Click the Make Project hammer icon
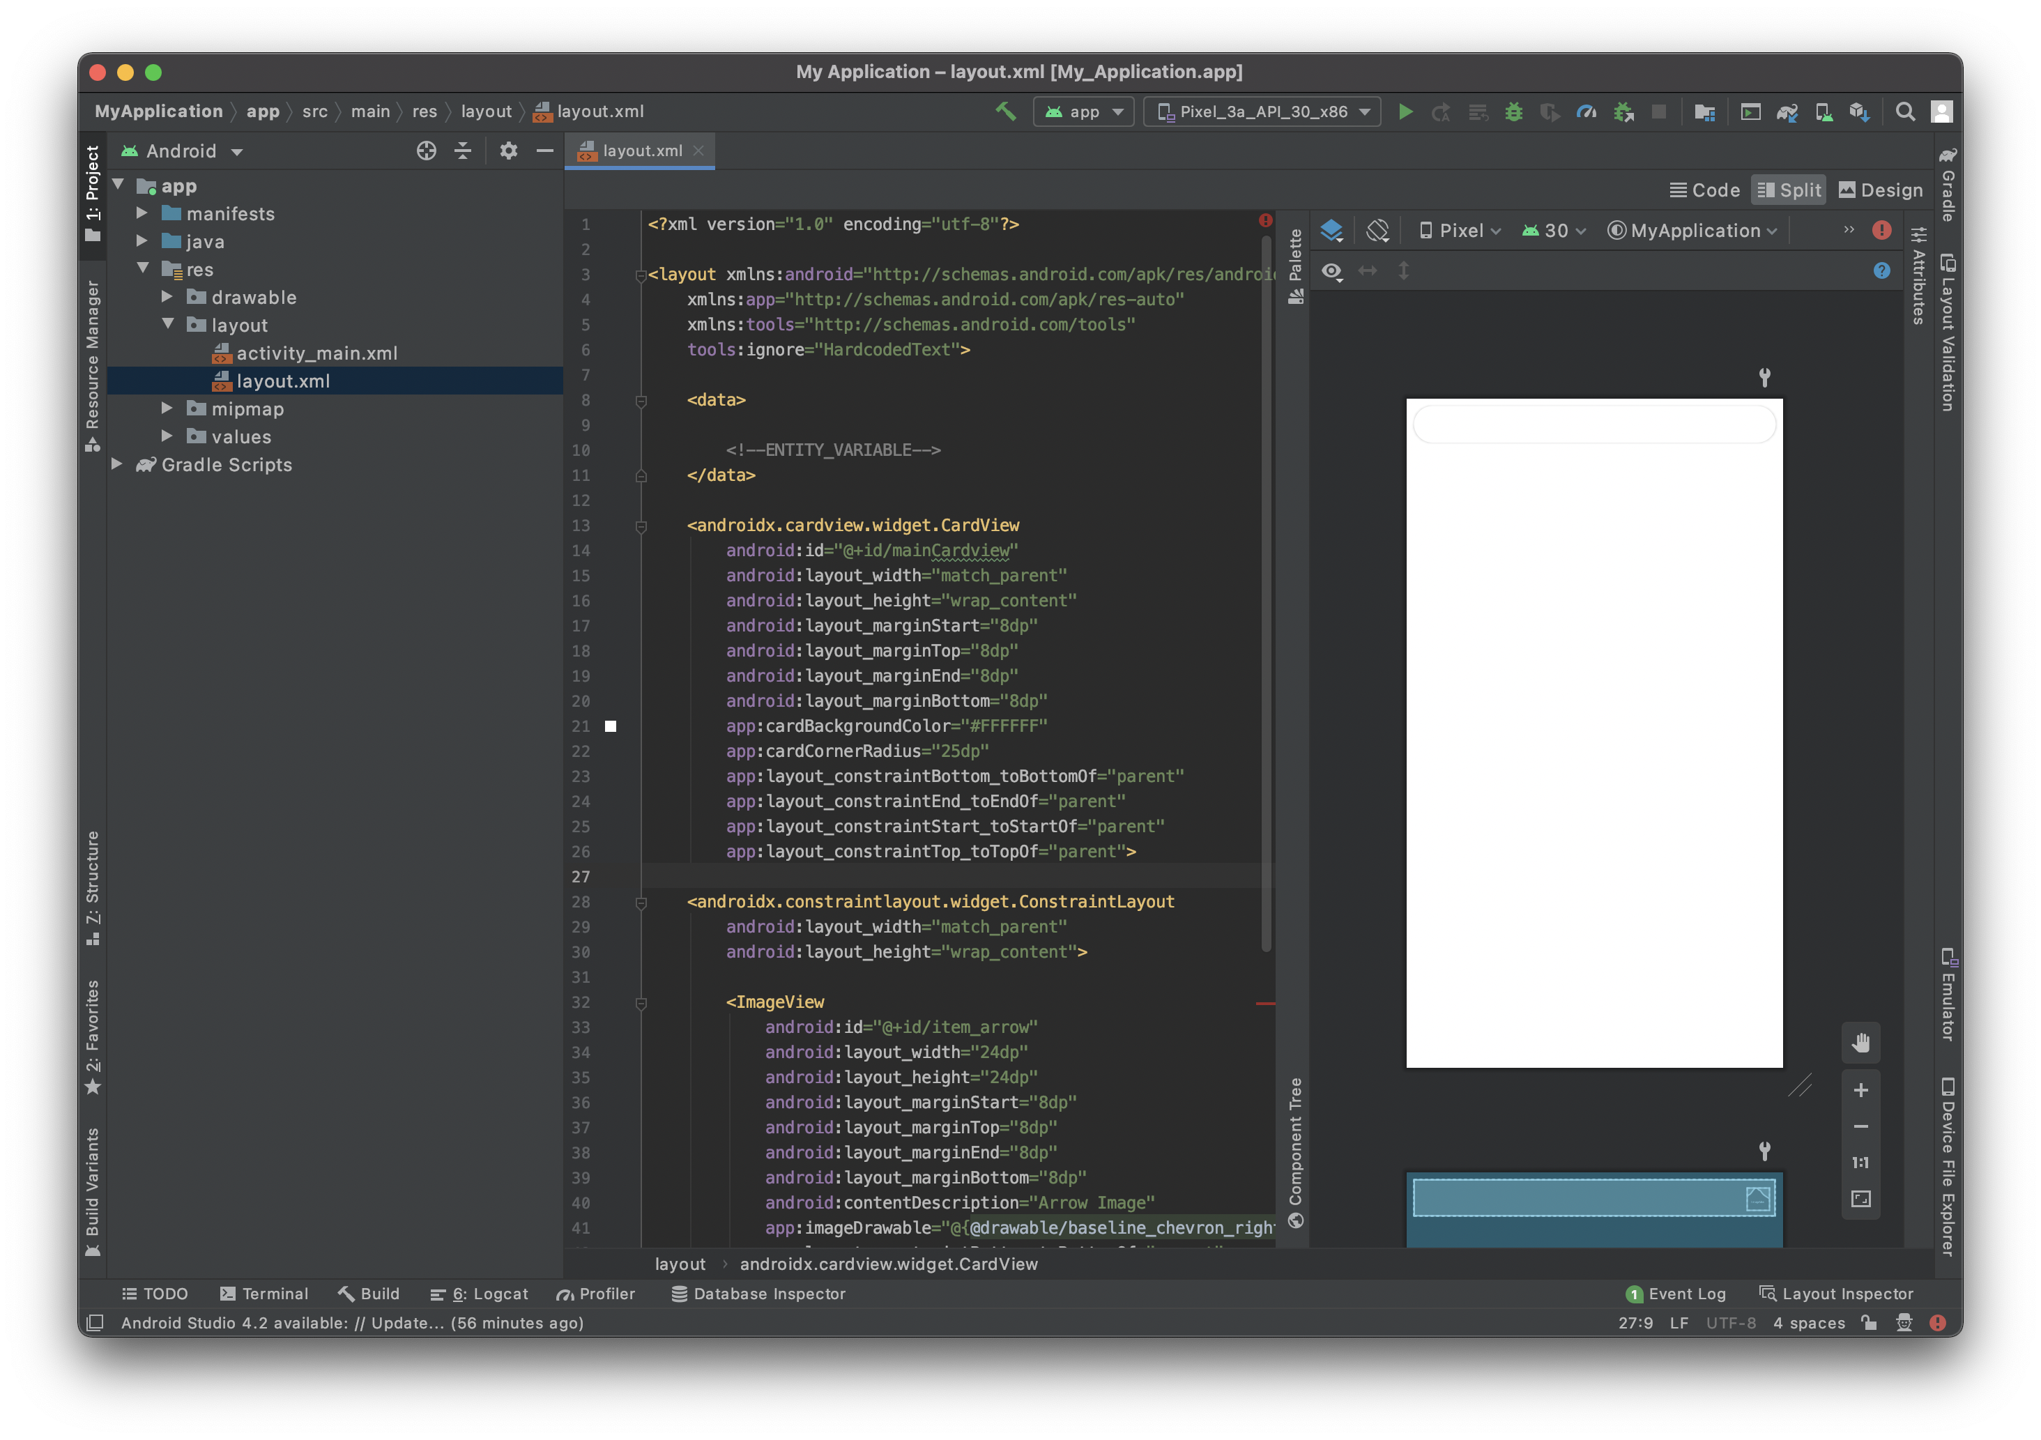The image size is (2041, 1440). point(1005,112)
